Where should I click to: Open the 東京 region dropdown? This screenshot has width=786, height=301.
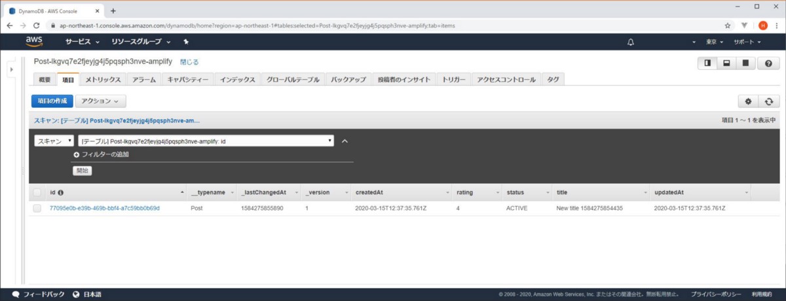[x=715, y=42]
